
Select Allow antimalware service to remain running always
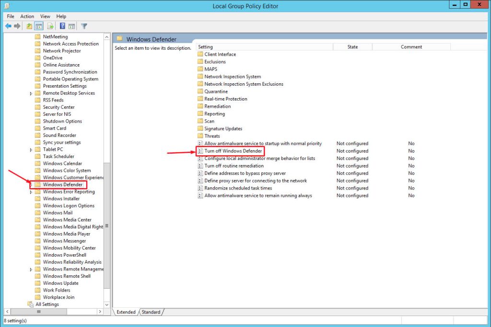tap(258, 196)
